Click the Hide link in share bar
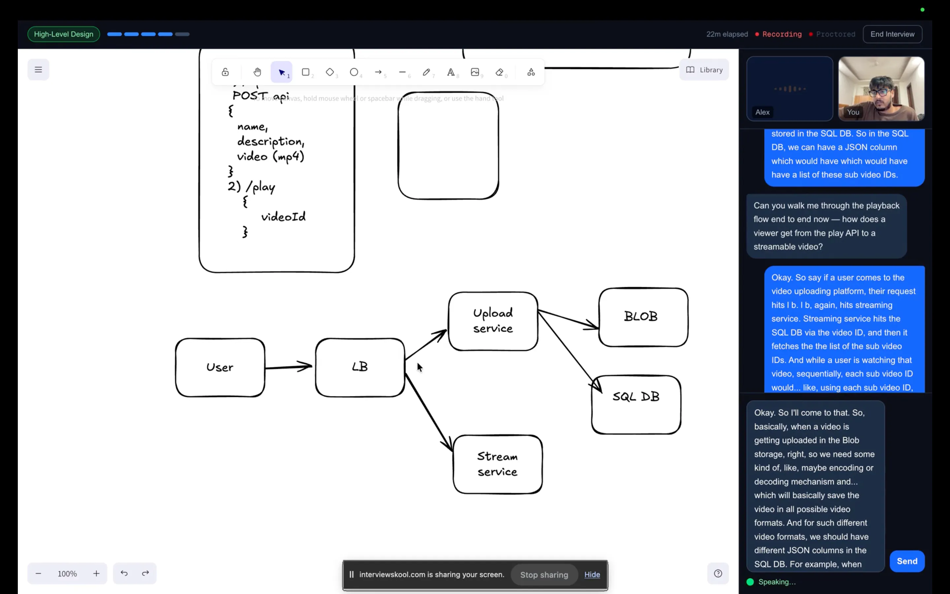 (592, 575)
